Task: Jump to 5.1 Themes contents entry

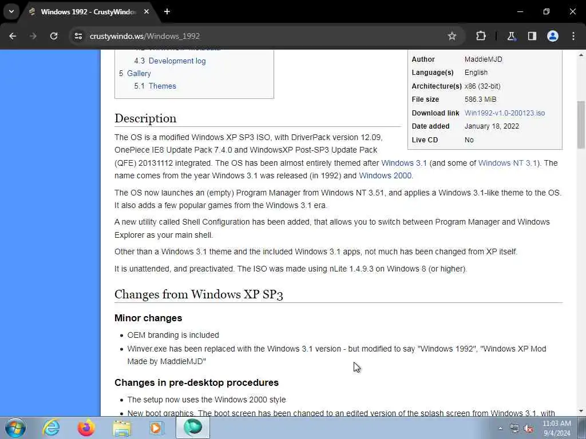Action: tap(155, 86)
